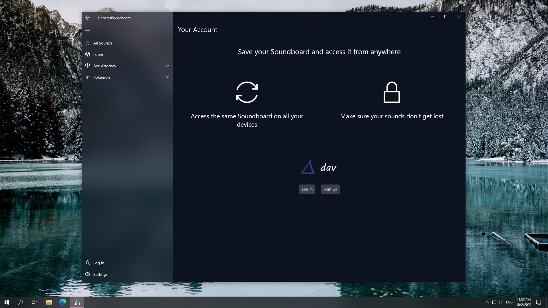
Task: Open the Windows Start menu
Action: click(7, 302)
